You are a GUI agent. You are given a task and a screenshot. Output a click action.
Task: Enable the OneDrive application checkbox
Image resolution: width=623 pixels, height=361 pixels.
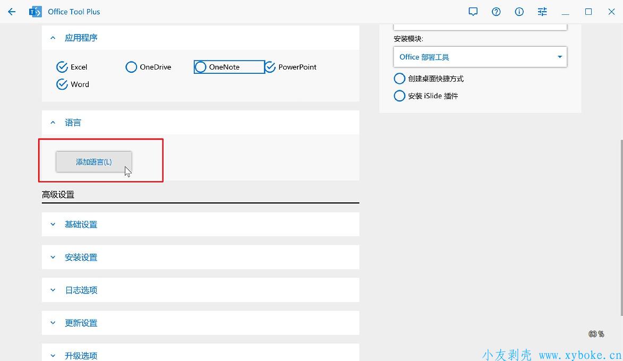tap(131, 67)
